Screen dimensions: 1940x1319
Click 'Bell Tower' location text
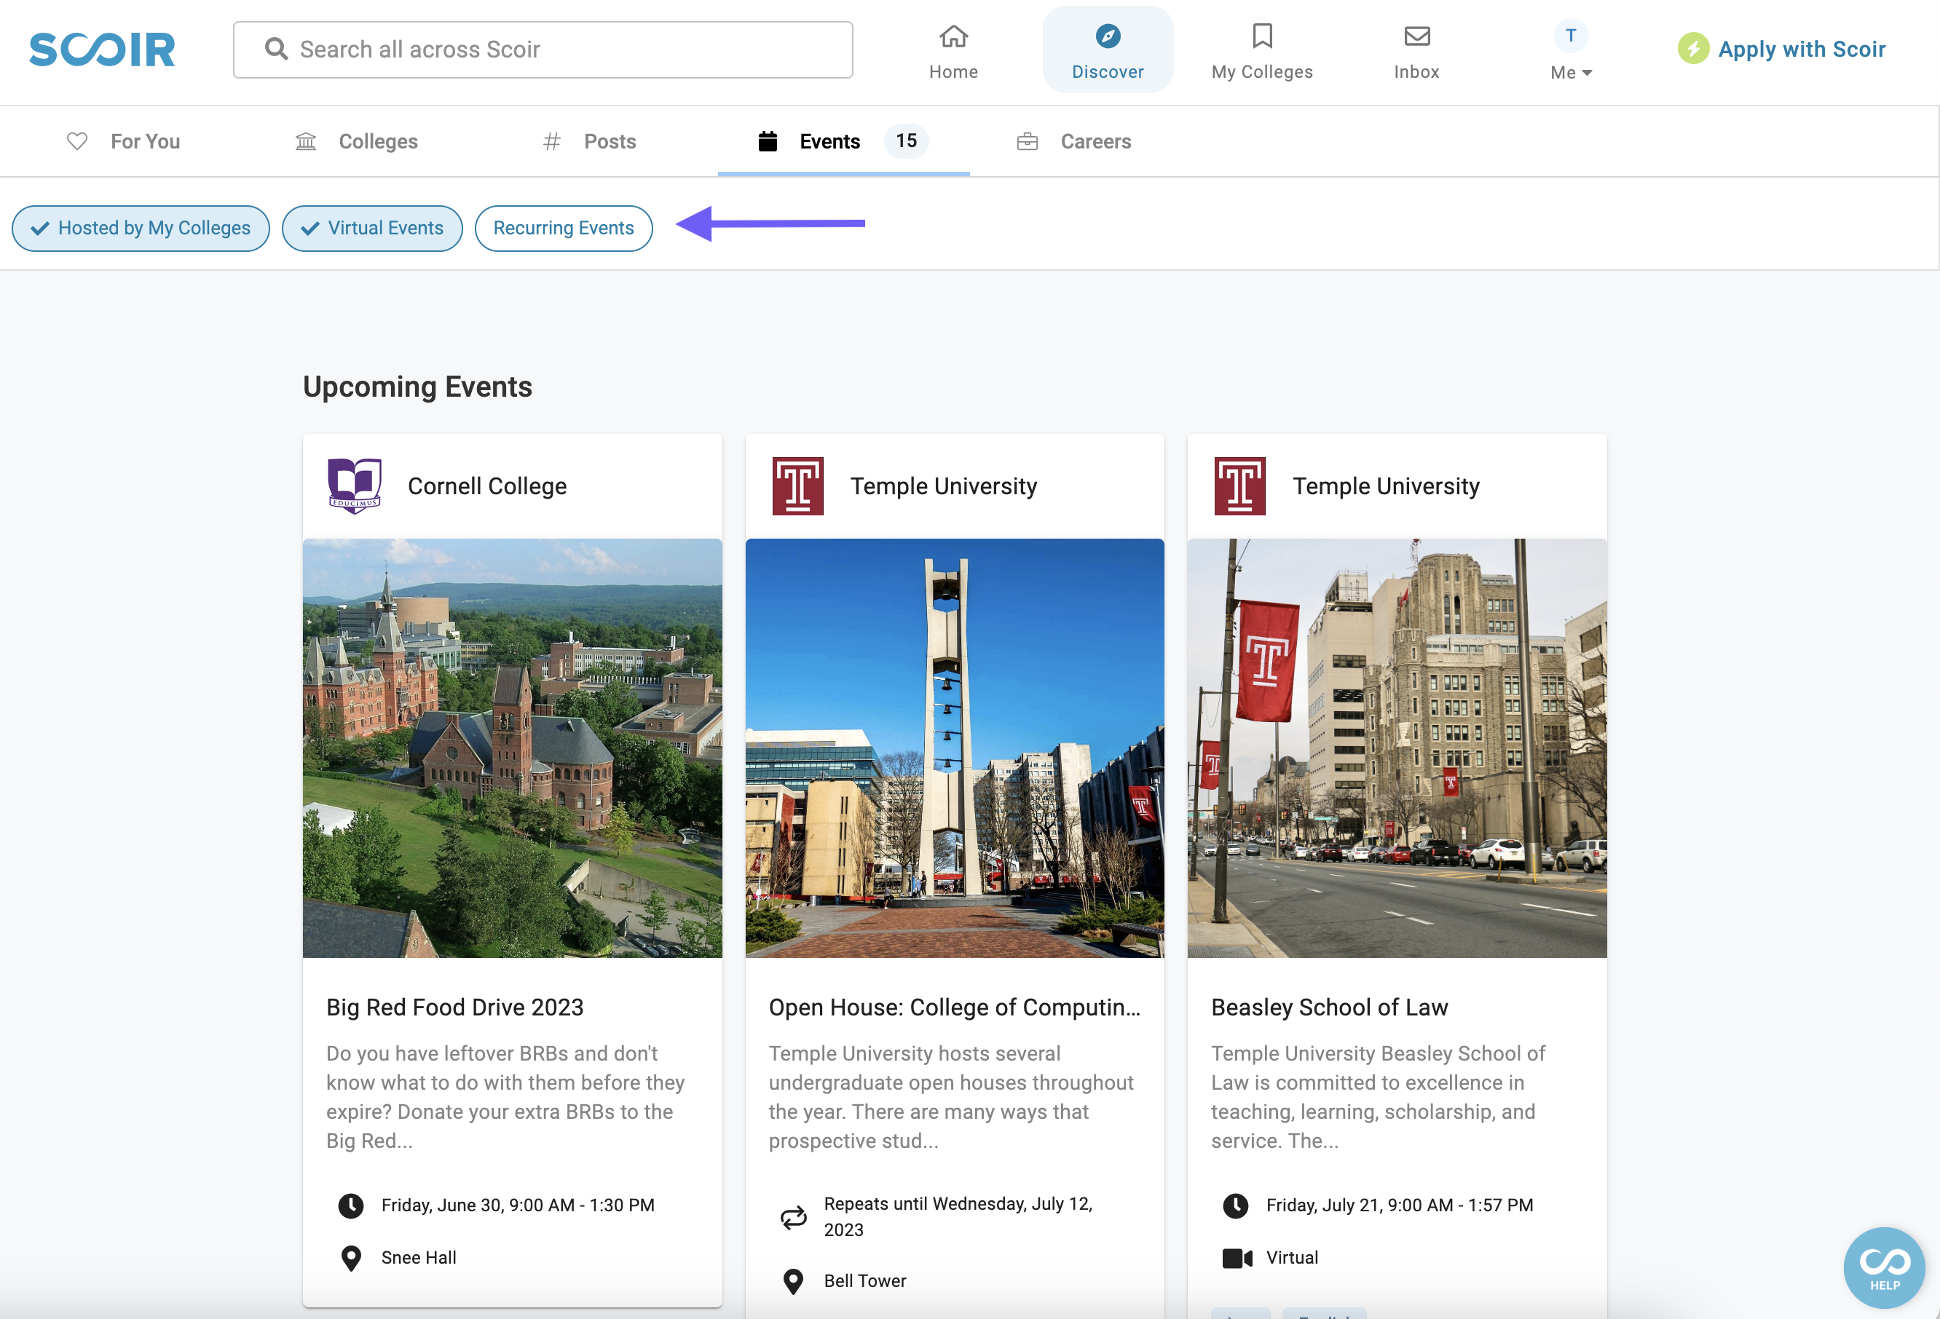865,1280
